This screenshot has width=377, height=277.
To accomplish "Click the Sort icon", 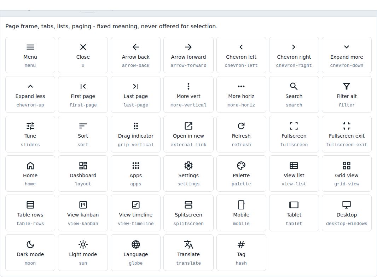I will (x=83, y=126).
